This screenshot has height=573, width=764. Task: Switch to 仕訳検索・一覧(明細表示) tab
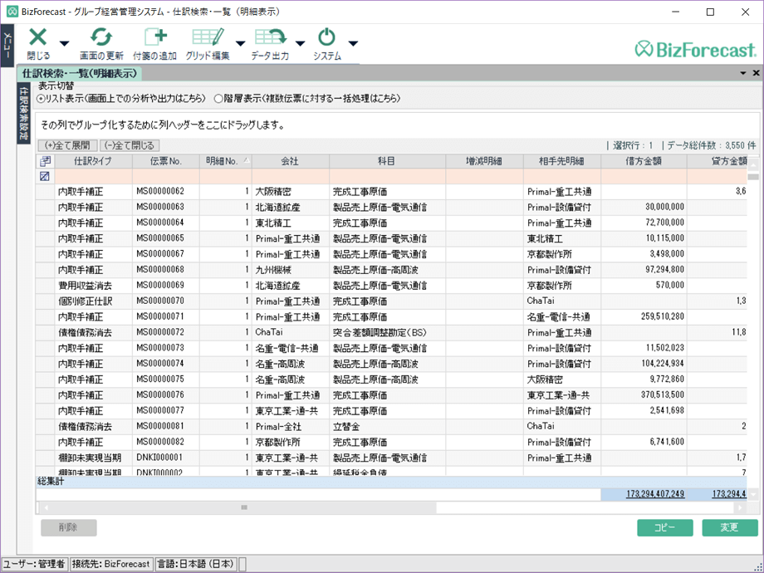click(x=80, y=74)
